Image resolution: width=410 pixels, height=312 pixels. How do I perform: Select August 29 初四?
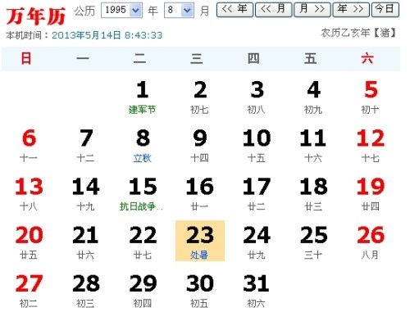143,291
